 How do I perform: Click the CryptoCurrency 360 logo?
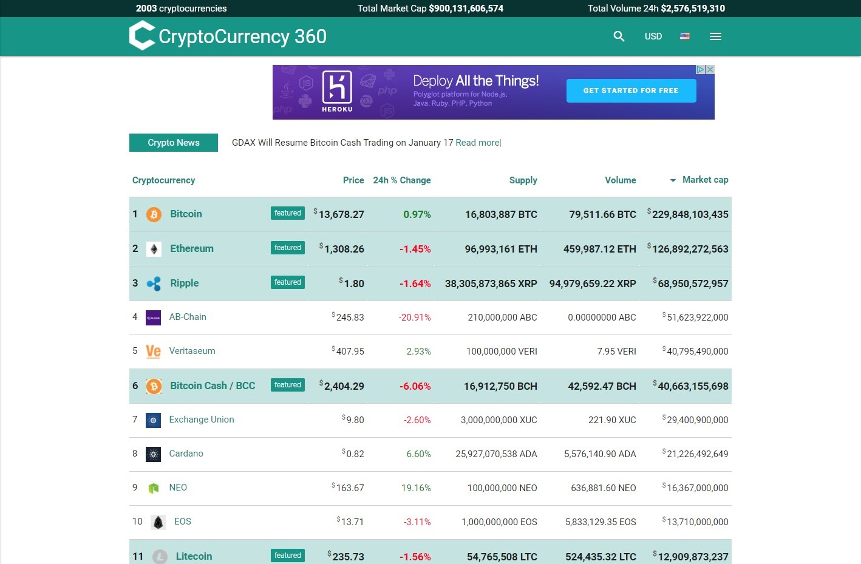[228, 36]
